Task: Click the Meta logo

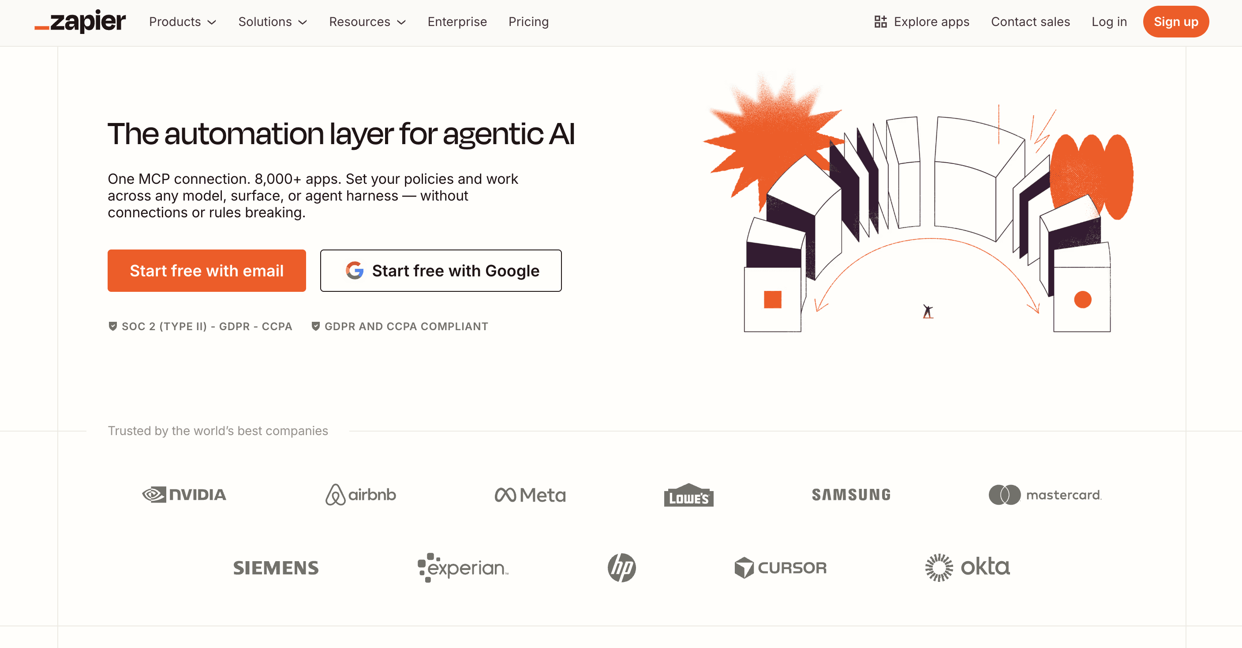Action: point(530,495)
